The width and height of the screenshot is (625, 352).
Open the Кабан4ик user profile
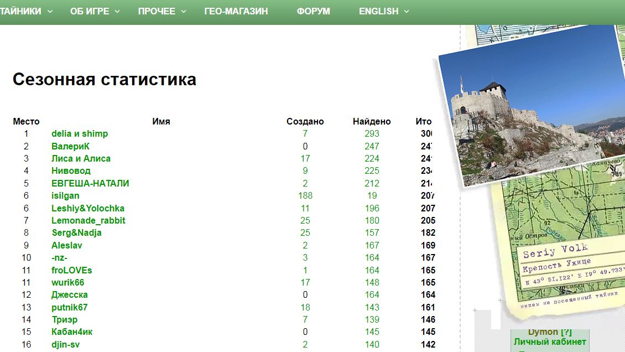point(72,332)
